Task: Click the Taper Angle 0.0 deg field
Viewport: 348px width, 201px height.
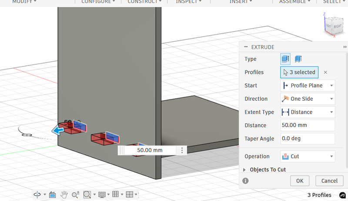Action: [x=308, y=138]
